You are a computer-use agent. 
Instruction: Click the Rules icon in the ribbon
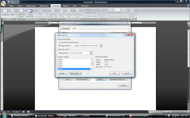[88, 10]
